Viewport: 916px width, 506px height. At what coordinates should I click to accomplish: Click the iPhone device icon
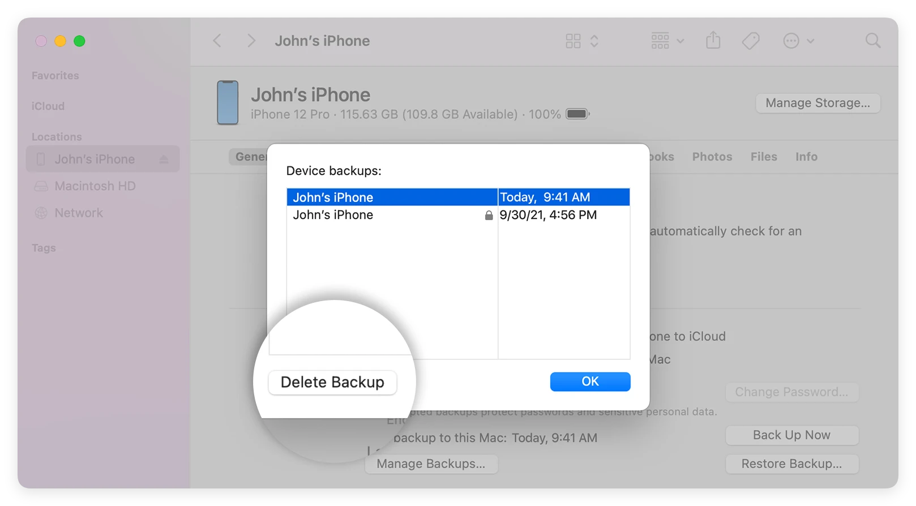coord(228,102)
